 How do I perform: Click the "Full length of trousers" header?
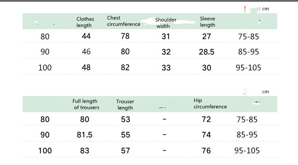tap(85, 104)
